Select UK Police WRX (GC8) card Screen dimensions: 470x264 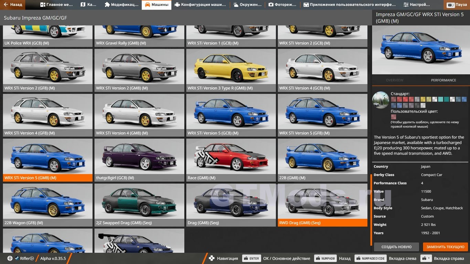click(x=48, y=36)
